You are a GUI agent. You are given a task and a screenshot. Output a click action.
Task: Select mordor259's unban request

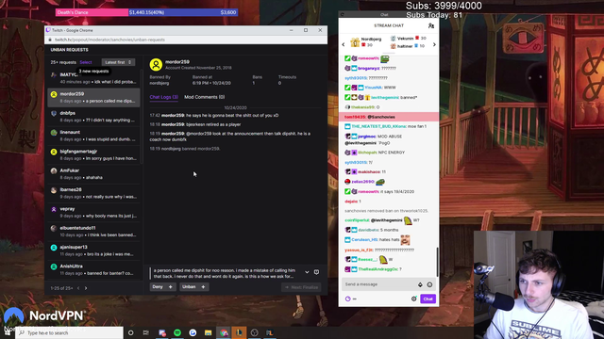(93, 97)
